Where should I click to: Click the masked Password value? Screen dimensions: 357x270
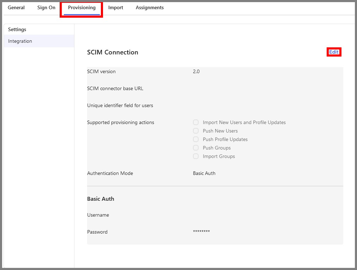(201, 232)
